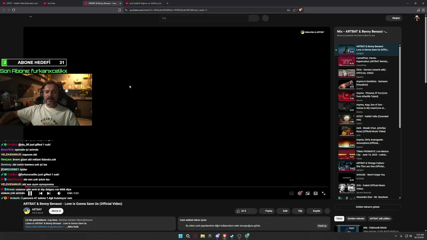Play OTIOT - Habibi Yalla (Extended mix) from playlist
Image resolution: width=427 pixels, height=240 pixels.
[x=367, y=120]
